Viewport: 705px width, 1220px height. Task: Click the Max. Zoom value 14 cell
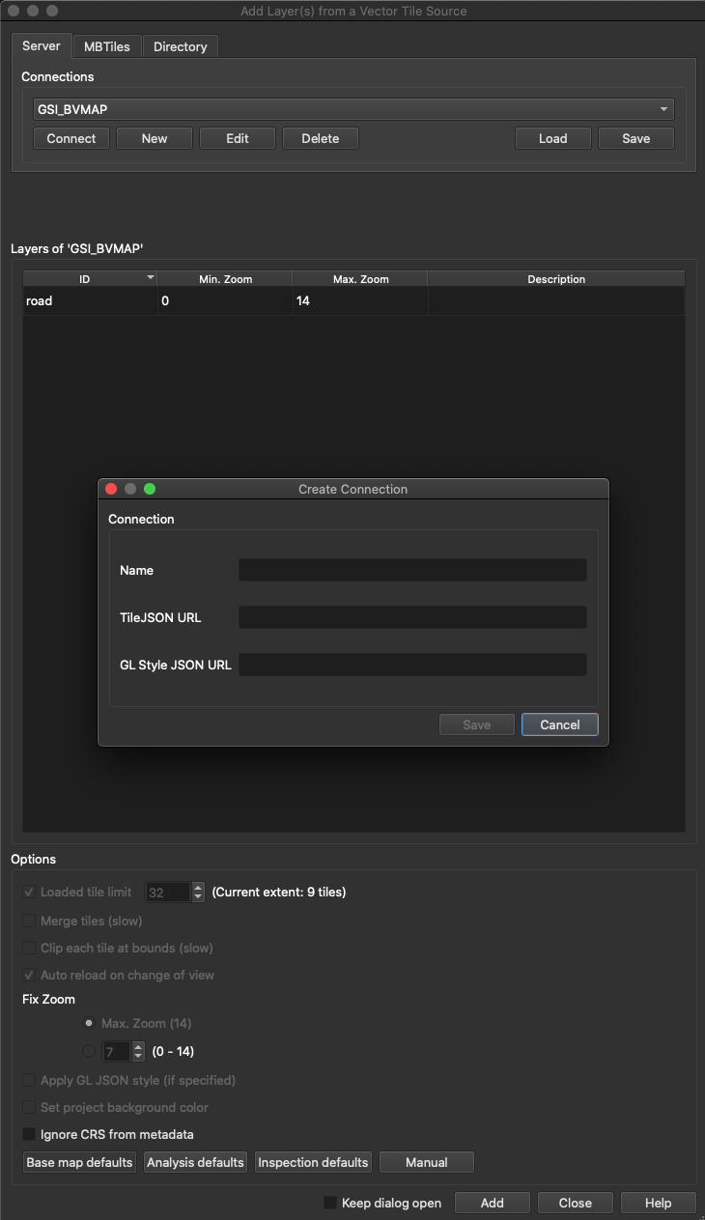tap(360, 301)
